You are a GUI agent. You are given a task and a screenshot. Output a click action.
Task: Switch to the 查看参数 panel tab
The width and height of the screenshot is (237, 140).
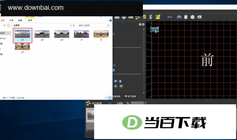117,96
